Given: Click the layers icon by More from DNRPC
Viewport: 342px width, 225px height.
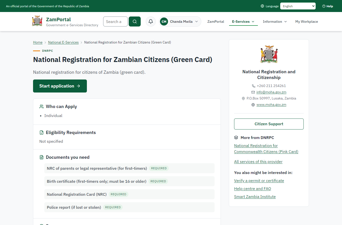Looking at the screenshot, I should (x=236, y=137).
